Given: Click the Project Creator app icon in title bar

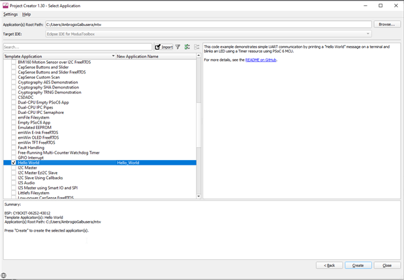Looking at the screenshot, I should pos(5,6).
